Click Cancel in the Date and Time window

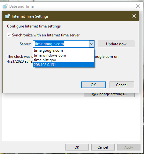[x=103, y=147]
